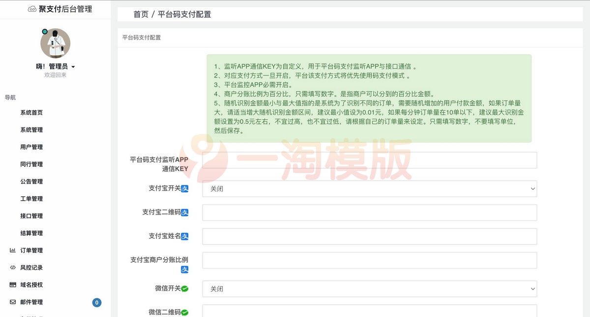This screenshot has height=317, width=590.
Task: Open 系统首页 in the sidebar
Action: point(31,112)
